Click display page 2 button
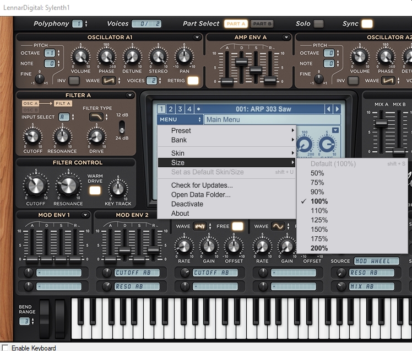 (171, 109)
